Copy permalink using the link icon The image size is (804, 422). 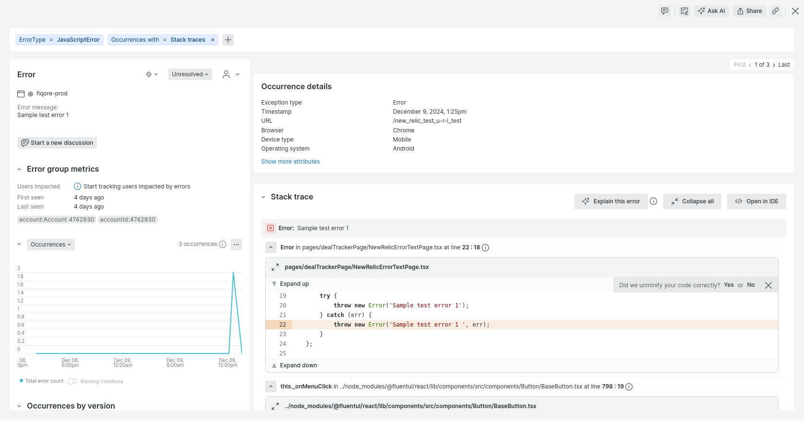point(775,11)
